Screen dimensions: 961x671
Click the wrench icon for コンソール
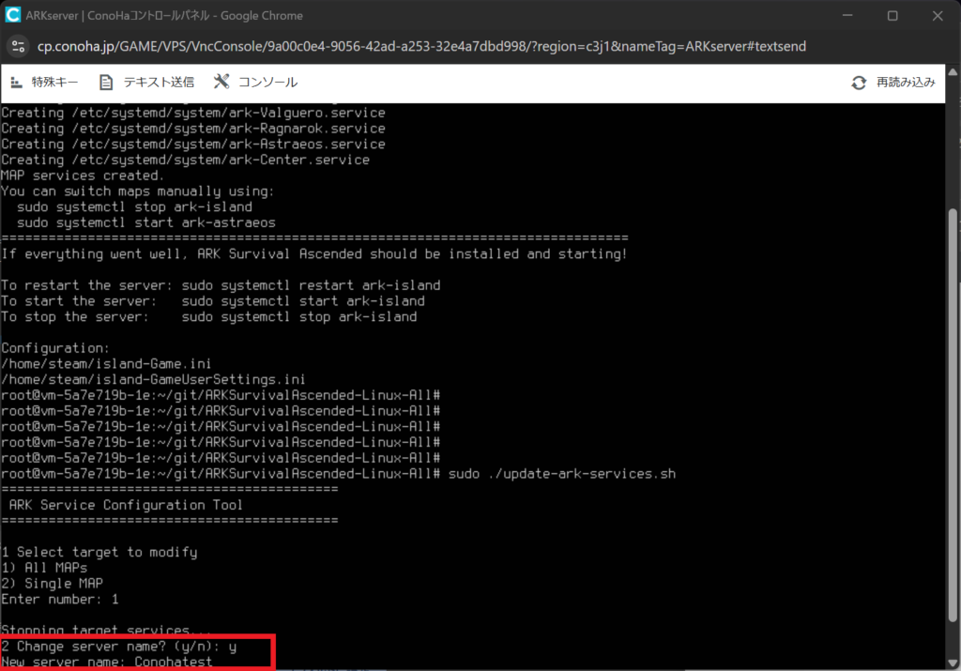[221, 83]
